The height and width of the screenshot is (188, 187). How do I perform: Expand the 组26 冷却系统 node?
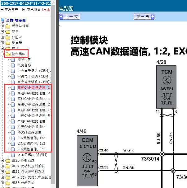coord(2,160)
